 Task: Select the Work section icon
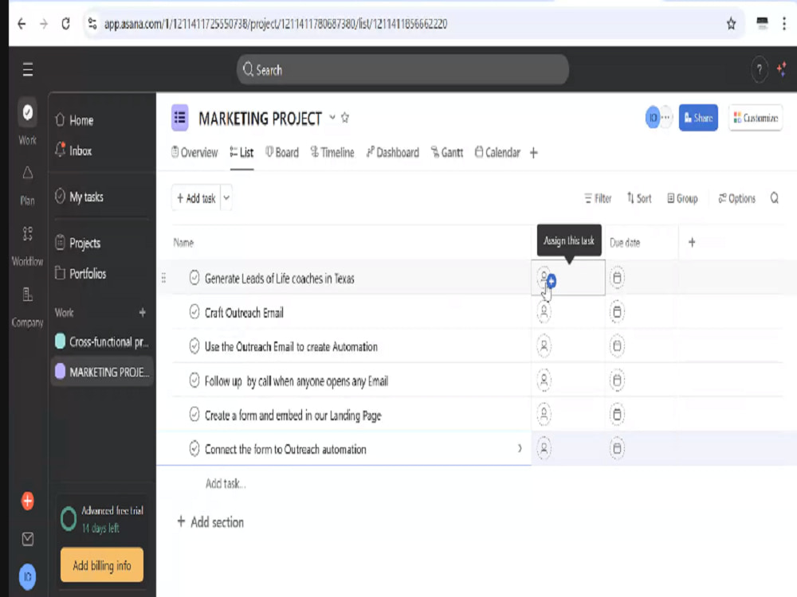click(27, 112)
